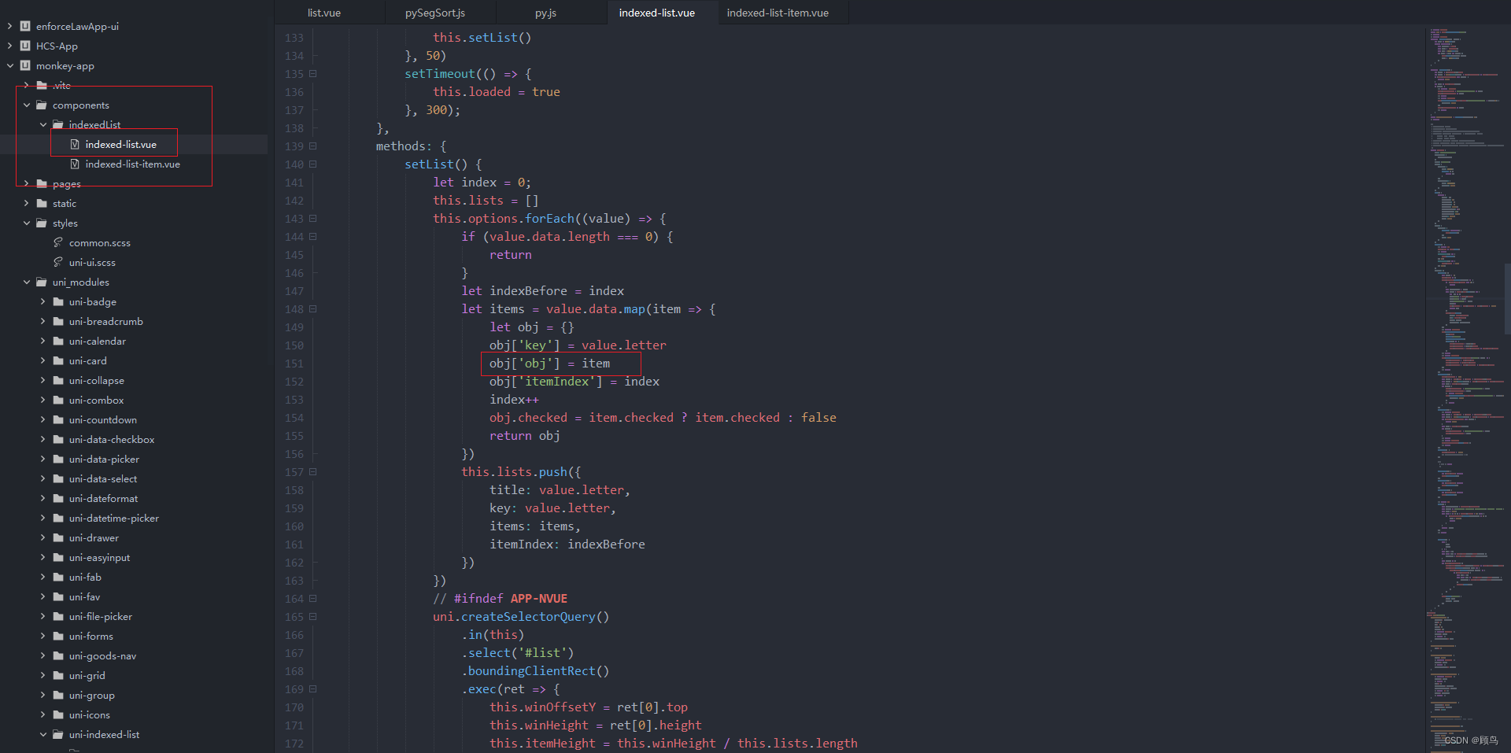Fold the map callback at line 148

click(x=312, y=308)
